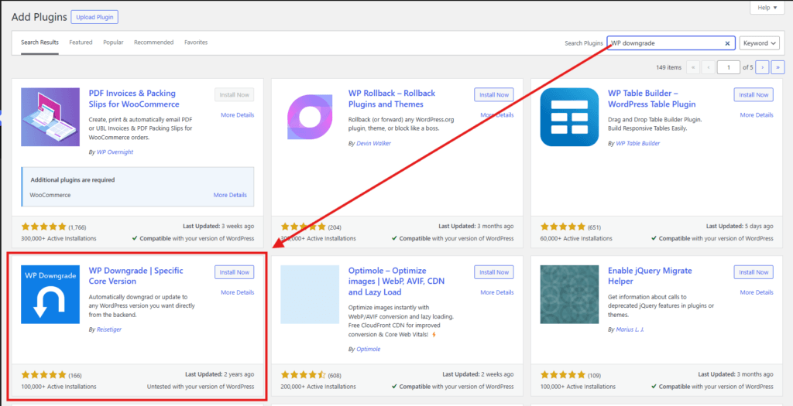Switch to the Recommended tab
This screenshot has width=793, height=406.
pos(154,43)
